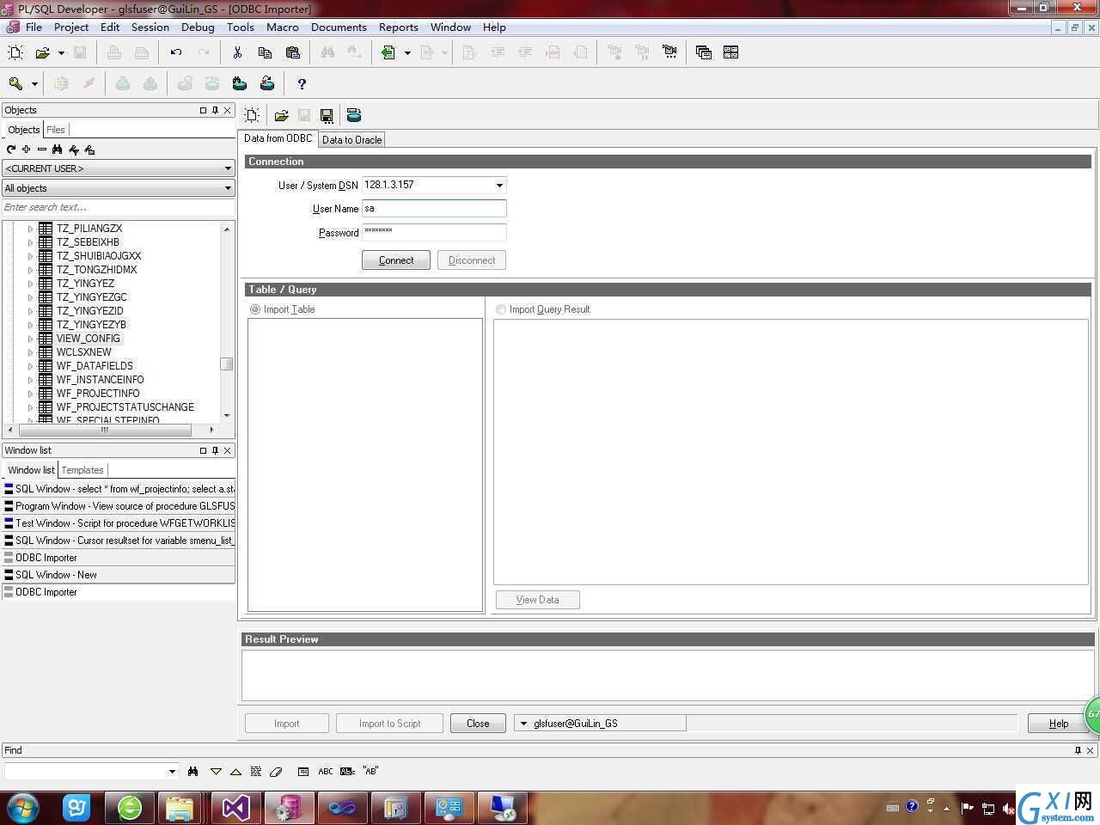Open the file explorer taskbar icon
Viewport: 1100px width, 825px height.
tap(182, 808)
